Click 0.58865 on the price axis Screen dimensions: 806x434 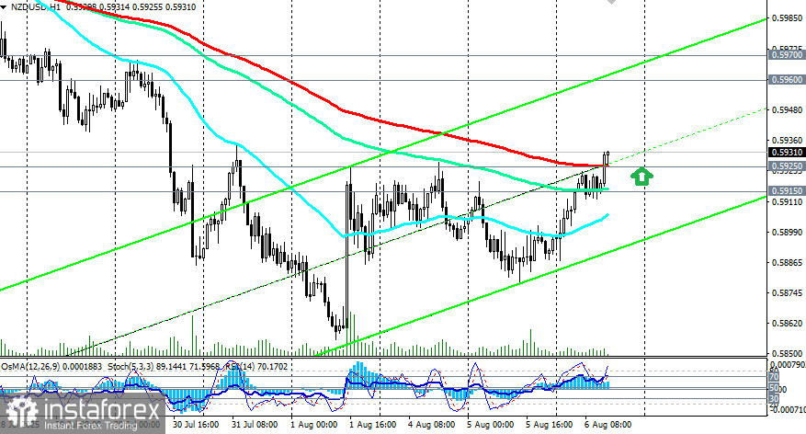tap(787, 263)
